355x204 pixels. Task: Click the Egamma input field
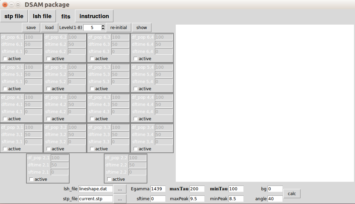pos(158,189)
